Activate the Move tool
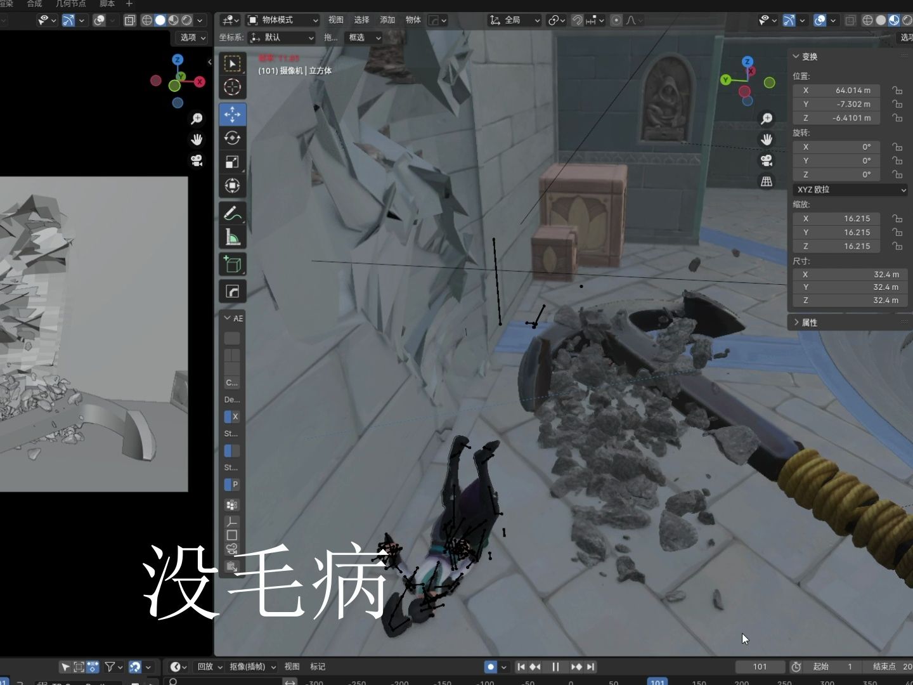 pyautogui.click(x=232, y=114)
